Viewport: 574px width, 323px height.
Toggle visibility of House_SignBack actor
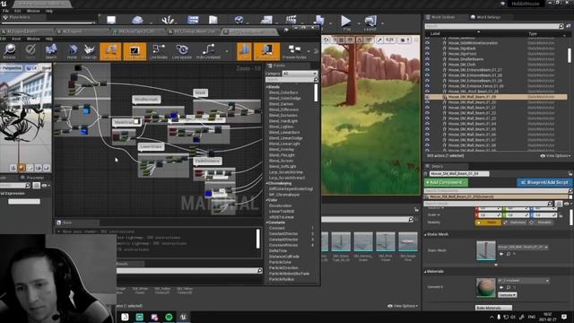click(427, 48)
